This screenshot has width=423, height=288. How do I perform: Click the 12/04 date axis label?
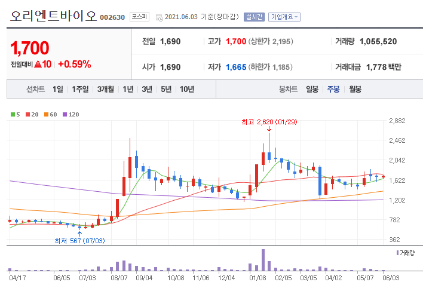pos(226,278)
